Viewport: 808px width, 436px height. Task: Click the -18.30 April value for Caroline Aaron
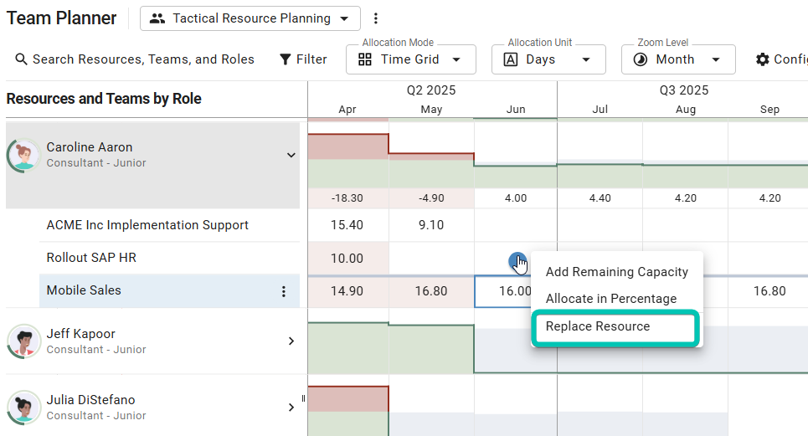pos(347,198)
